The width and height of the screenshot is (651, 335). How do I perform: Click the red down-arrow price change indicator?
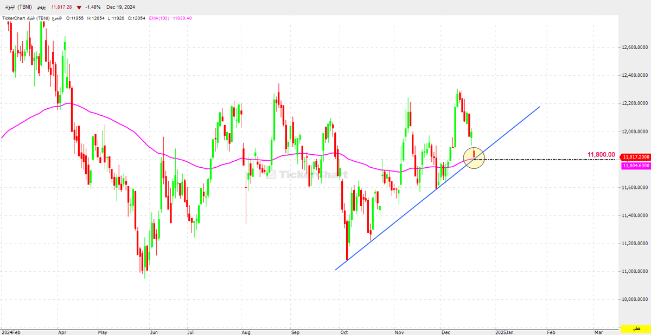point(80,7)
